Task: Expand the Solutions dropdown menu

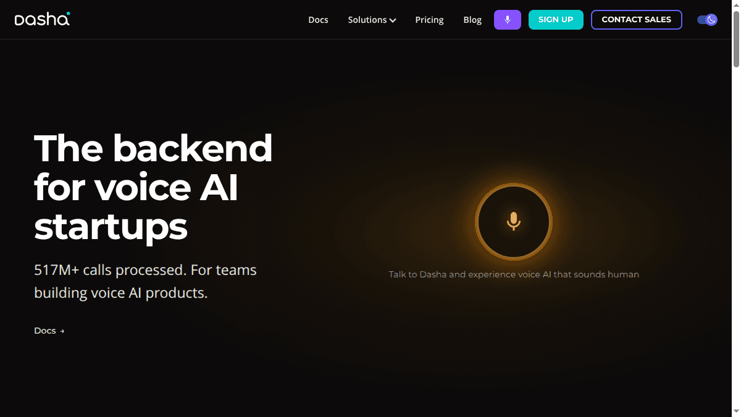Action: pos(372,20)
